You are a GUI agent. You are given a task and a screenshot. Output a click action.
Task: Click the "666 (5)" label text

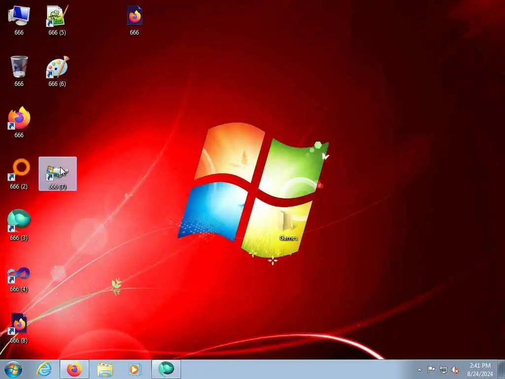pyautogui.click(x=57, y=33)
